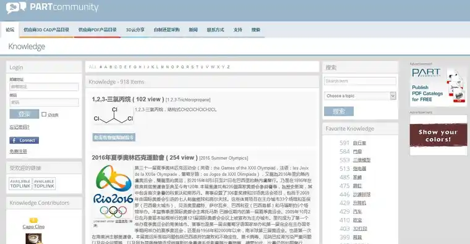Click the 免费注册 free registration link
This screenshot has width=470, height=244.
[x=19, y=151]
